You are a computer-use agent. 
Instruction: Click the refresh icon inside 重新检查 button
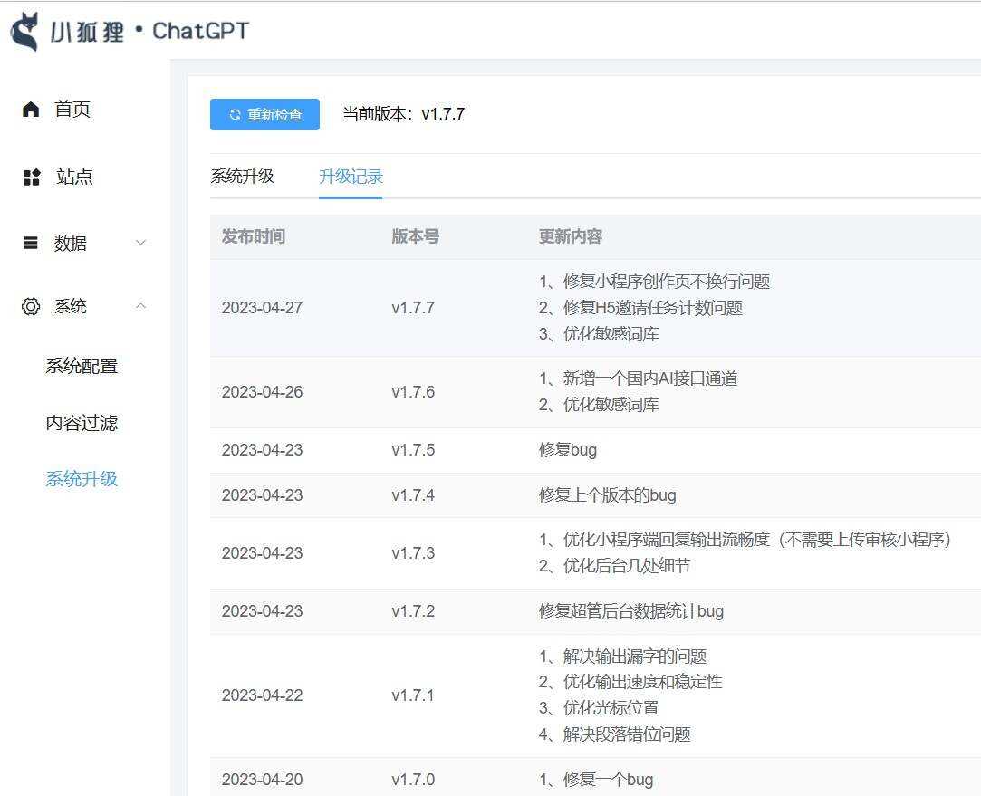[x=234, y=114]
